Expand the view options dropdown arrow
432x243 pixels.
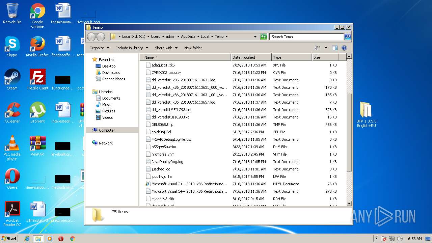[x=326, y=48]
